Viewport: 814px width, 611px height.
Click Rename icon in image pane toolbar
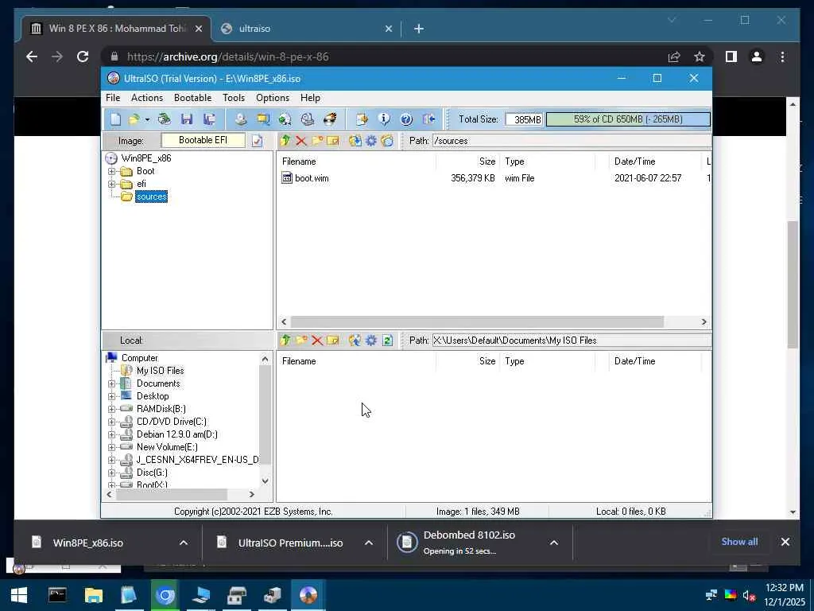(x=333, y=141)
